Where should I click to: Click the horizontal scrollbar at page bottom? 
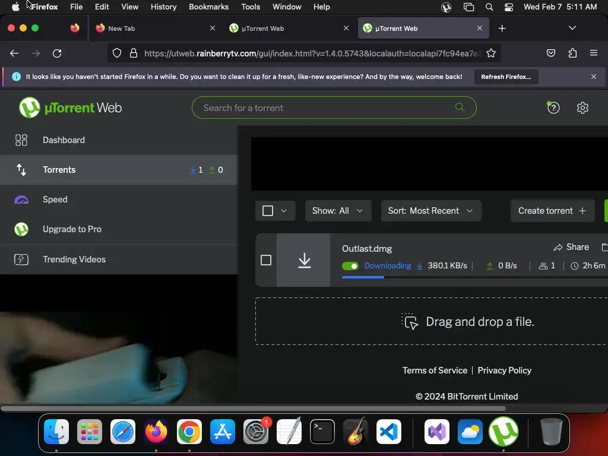[253, 408]
